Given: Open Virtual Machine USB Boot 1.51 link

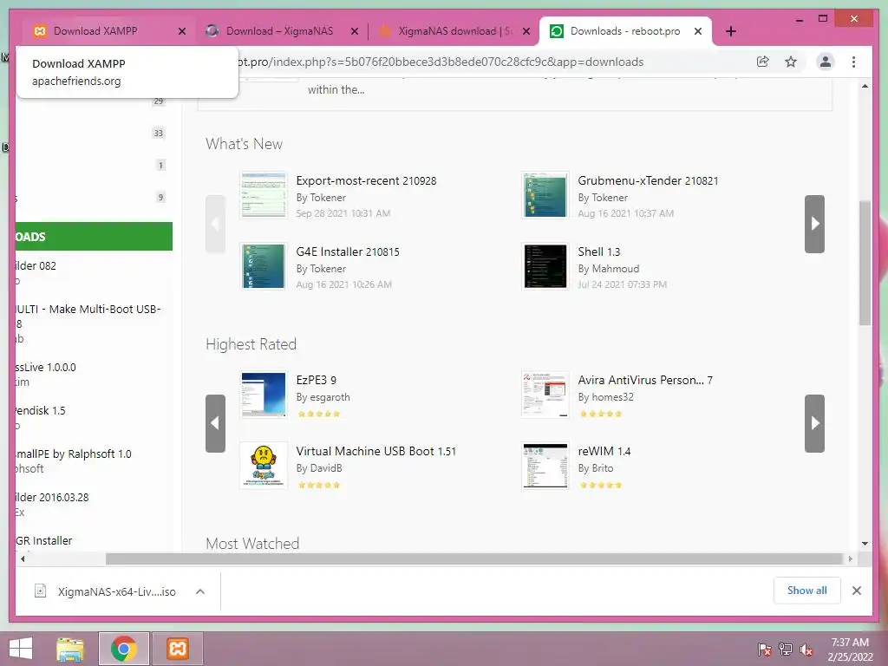Looking at the screenshot, I should (x=376, y=451).
